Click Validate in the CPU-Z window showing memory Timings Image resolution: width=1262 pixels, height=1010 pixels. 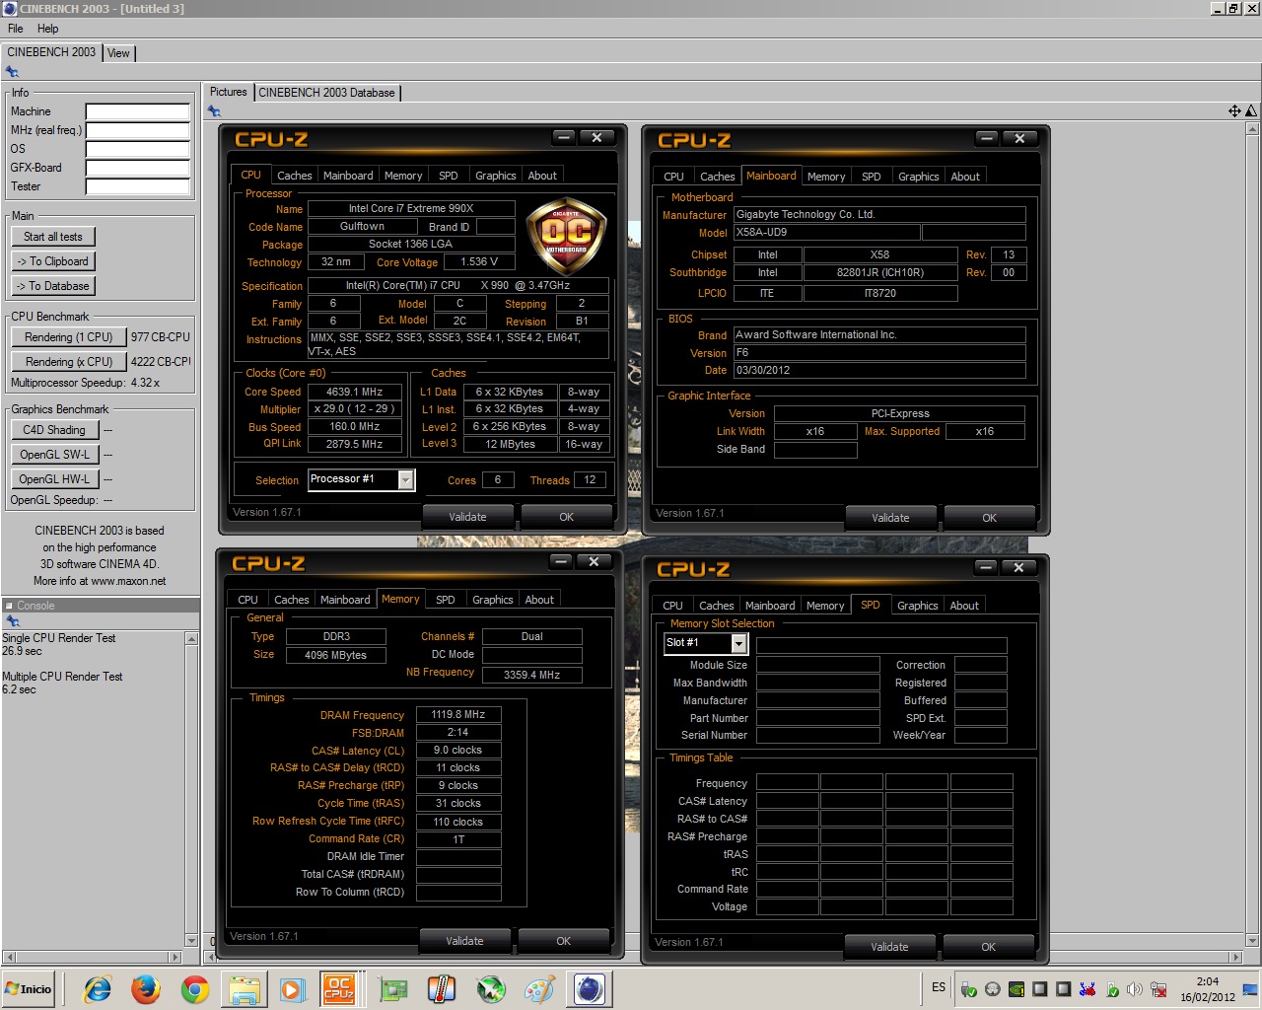[x=464, y=941]
